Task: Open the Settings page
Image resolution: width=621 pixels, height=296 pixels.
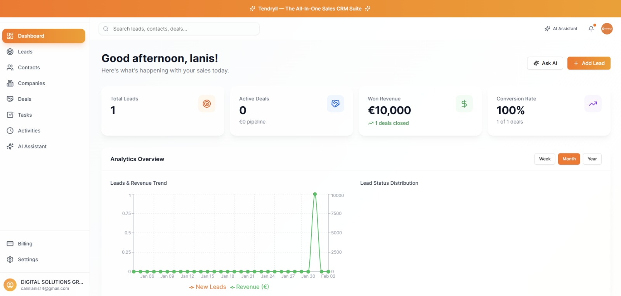Action: coord(28,260)
